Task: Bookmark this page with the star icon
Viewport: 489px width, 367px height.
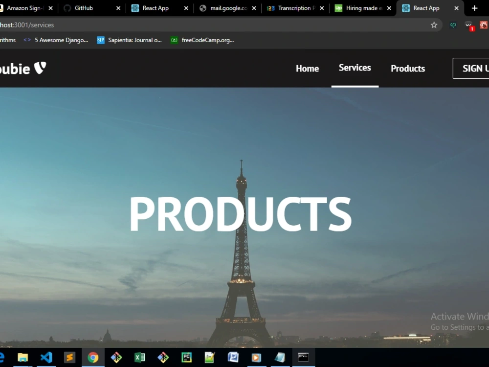Action: pos(434,25)
